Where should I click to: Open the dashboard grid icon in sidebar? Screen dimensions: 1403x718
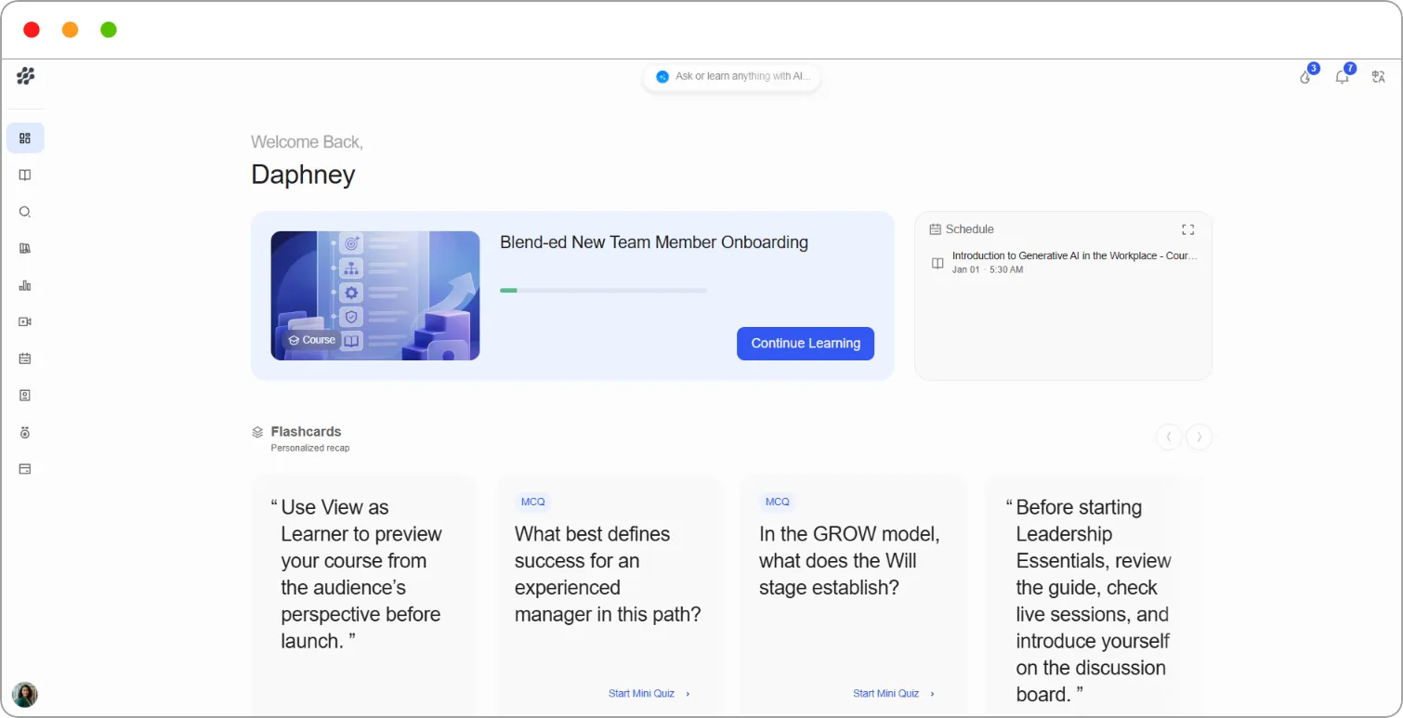25,138
